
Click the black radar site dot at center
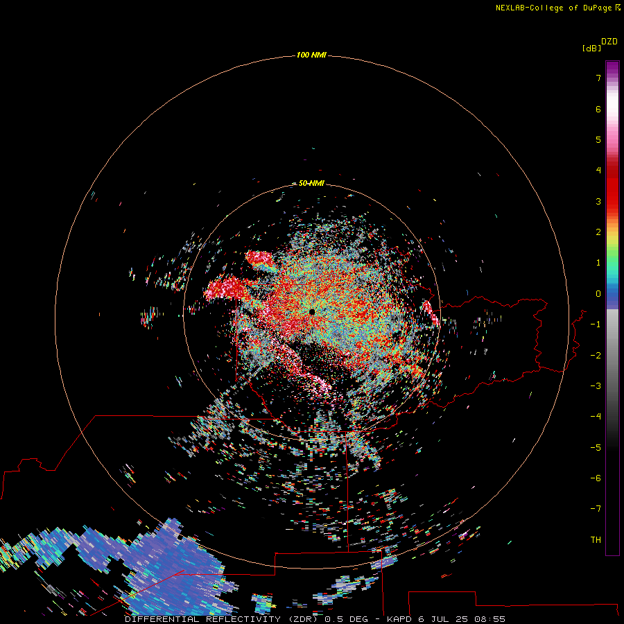(312, 312)
